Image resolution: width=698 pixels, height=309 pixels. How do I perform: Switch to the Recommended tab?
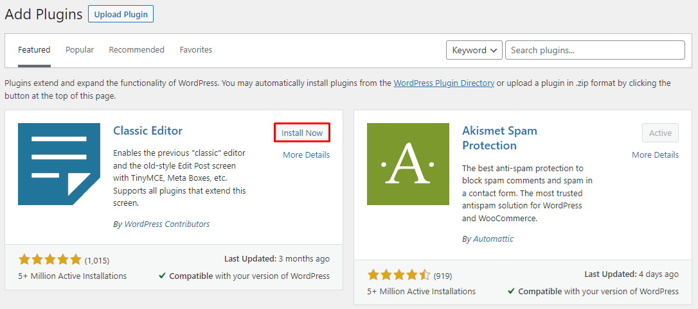coord(137,50)
